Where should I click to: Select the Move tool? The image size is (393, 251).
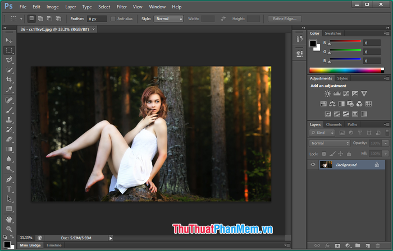click(x=9, y=40)
